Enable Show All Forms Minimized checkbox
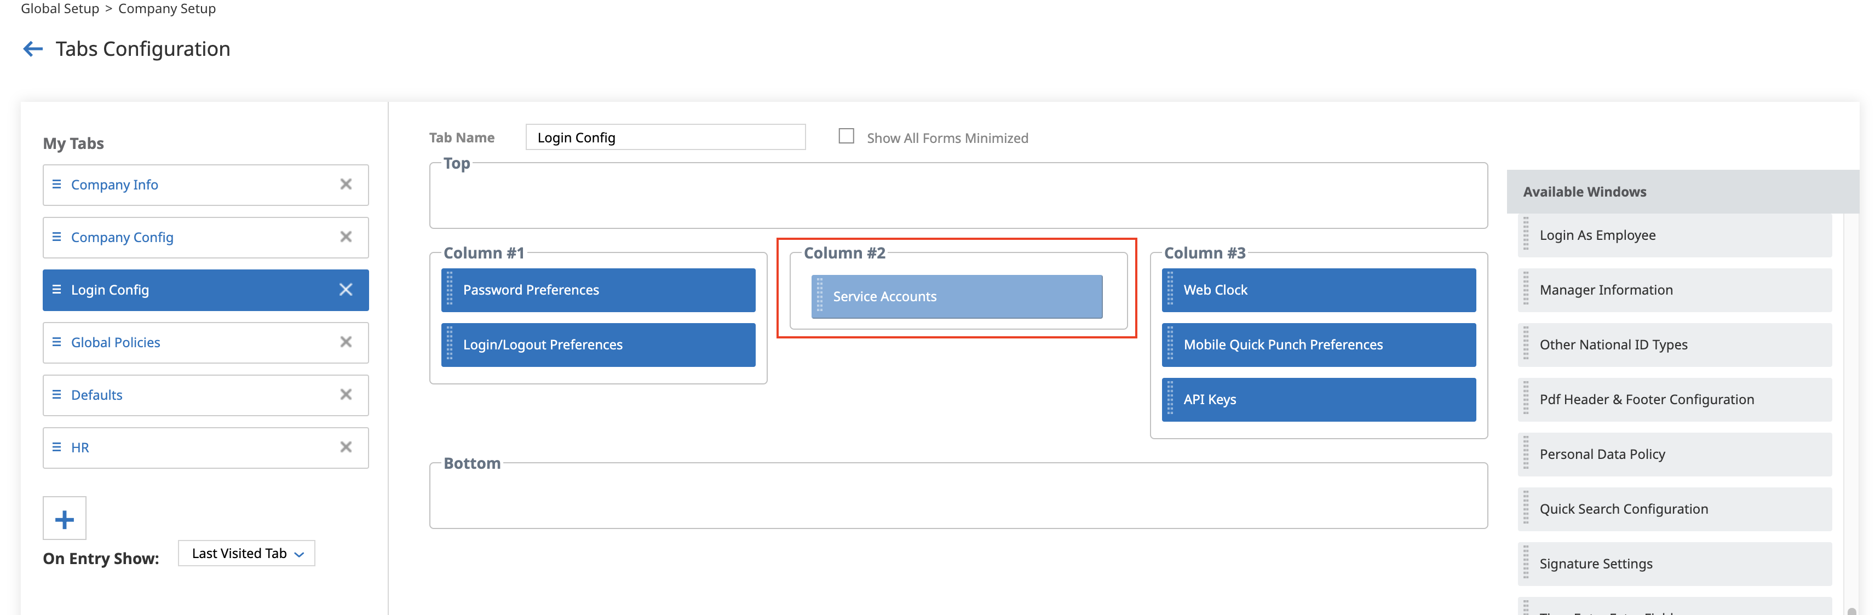This screenshot has width=1875, height=615. point(846,137)
